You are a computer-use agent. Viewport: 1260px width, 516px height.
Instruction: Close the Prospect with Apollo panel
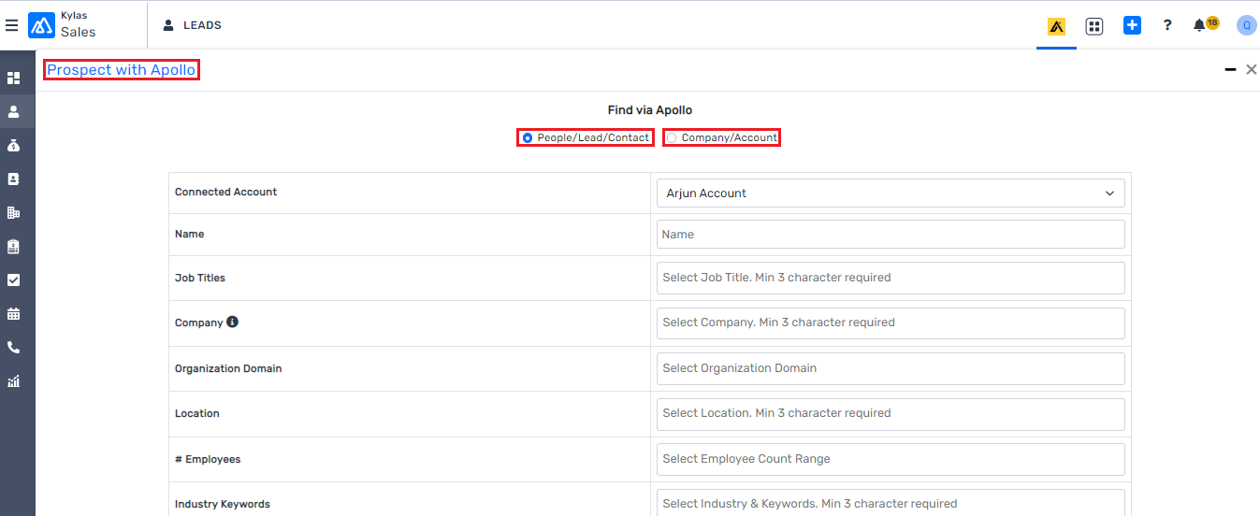tap(1252, 69)
